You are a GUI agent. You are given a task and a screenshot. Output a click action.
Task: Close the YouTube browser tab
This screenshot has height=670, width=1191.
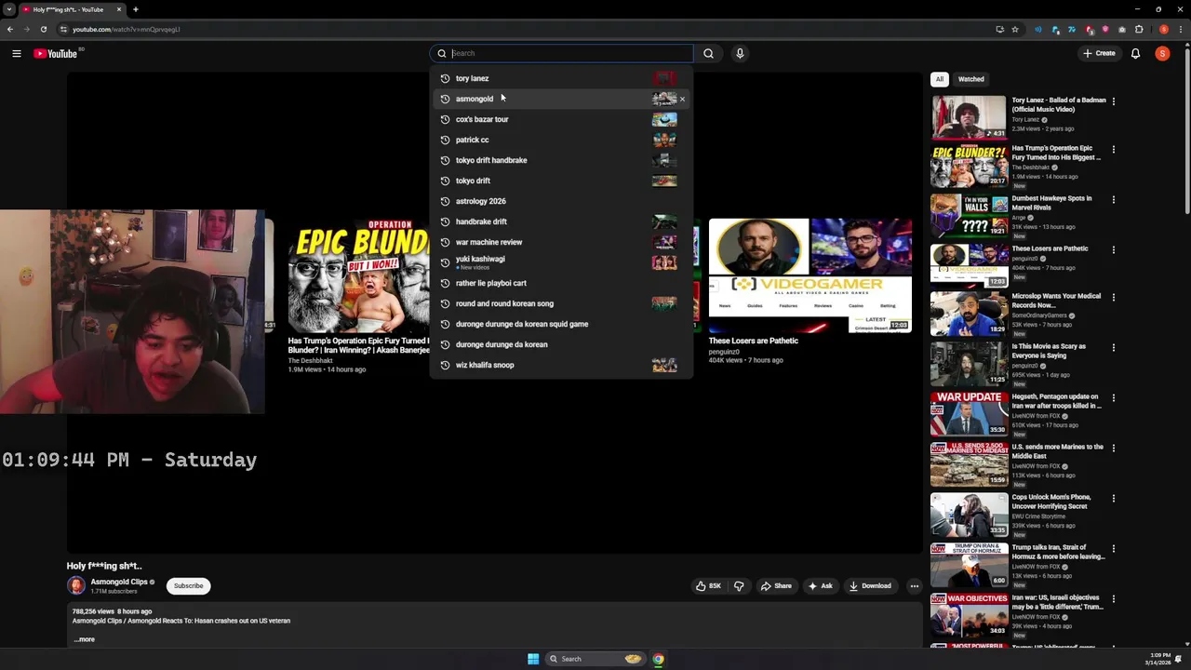point(118,9)
